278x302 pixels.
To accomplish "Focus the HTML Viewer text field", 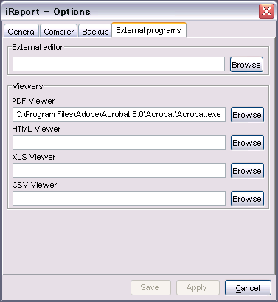I will tap(119, 142).
